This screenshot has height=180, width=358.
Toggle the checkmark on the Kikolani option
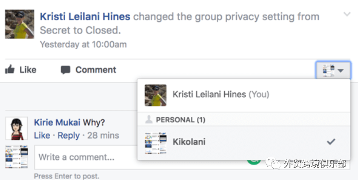click(x=331, y=142)
